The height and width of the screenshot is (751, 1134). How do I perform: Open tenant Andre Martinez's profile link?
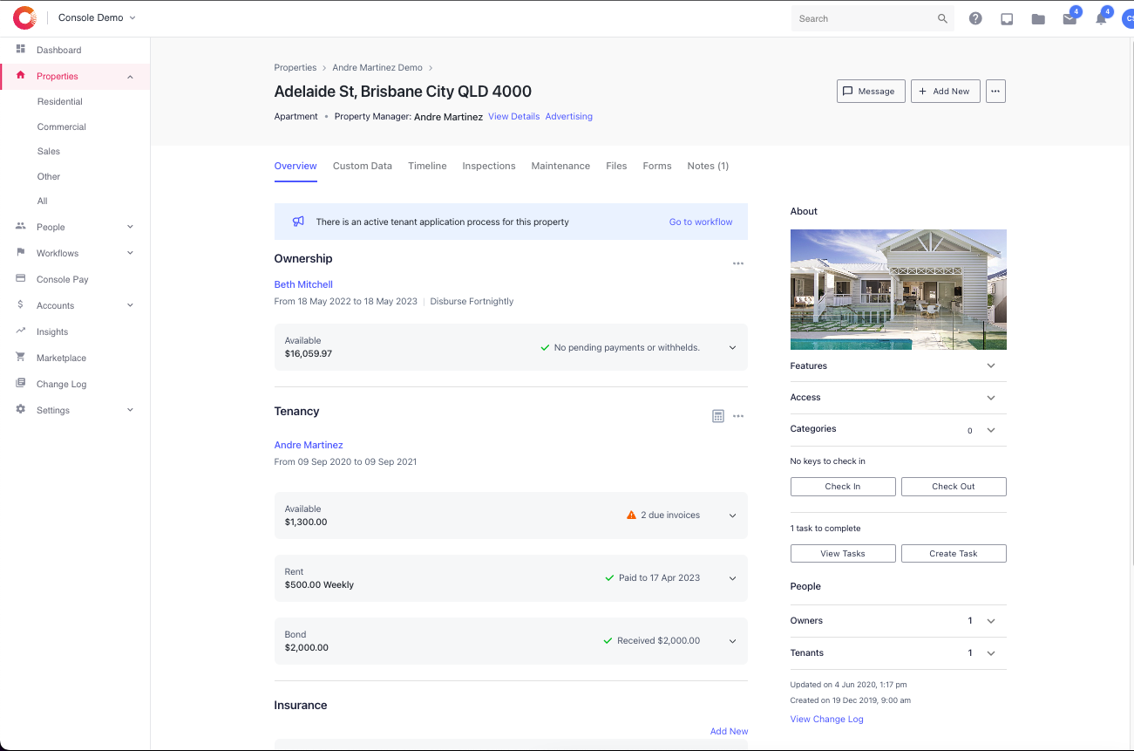[x=309, y=445]
